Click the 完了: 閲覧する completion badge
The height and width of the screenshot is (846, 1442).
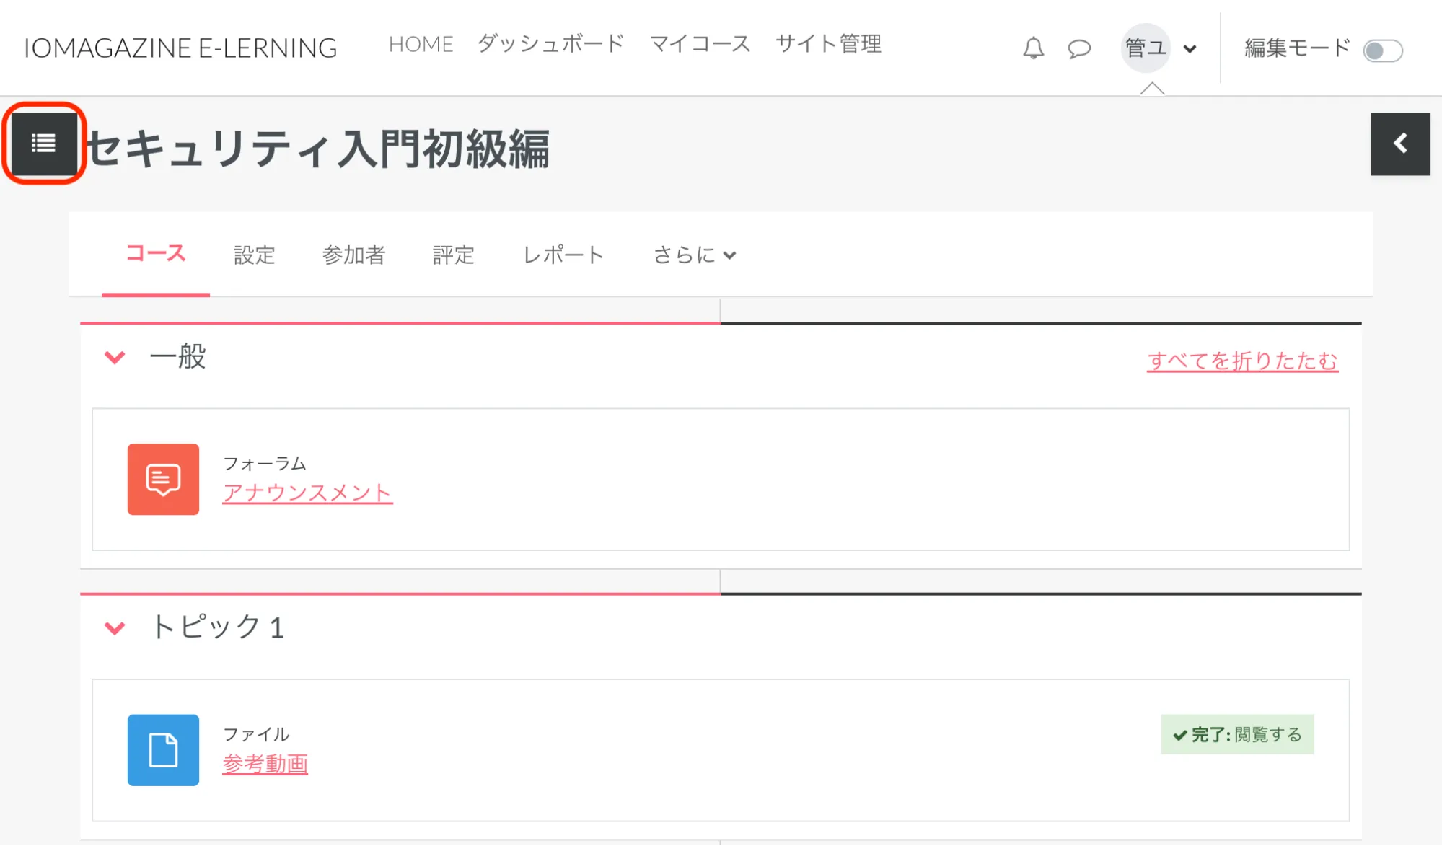[x=1237, y=734]
